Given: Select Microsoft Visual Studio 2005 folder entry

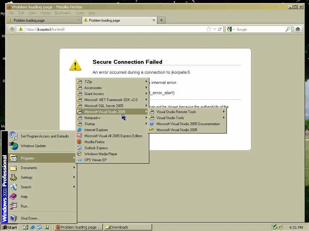Looking at the screenshot, I should (x=112, y=112).
